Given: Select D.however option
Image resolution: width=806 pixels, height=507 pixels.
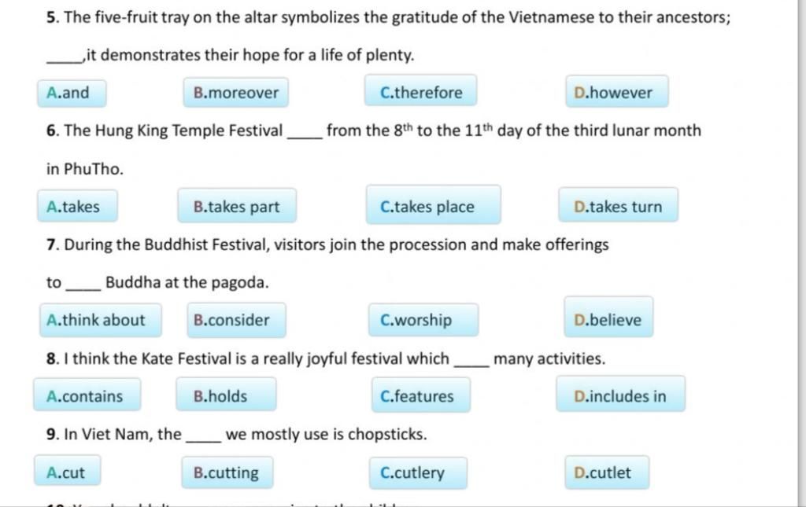Looking at the screenshot, I should point(617,91).
